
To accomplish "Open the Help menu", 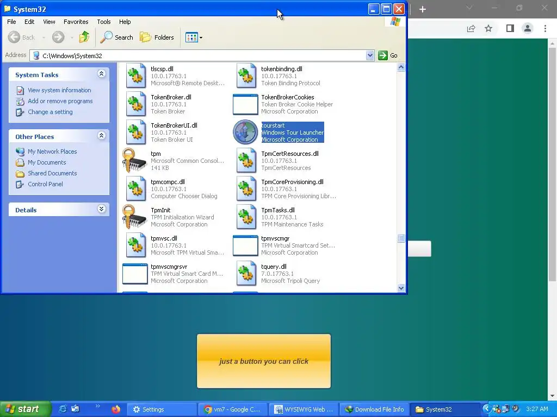I will (125, 22).
